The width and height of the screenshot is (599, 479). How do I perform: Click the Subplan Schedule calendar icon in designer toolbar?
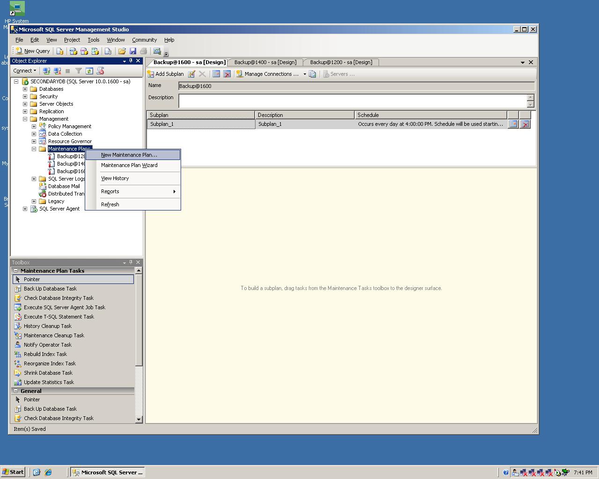[x=216, y=74]
